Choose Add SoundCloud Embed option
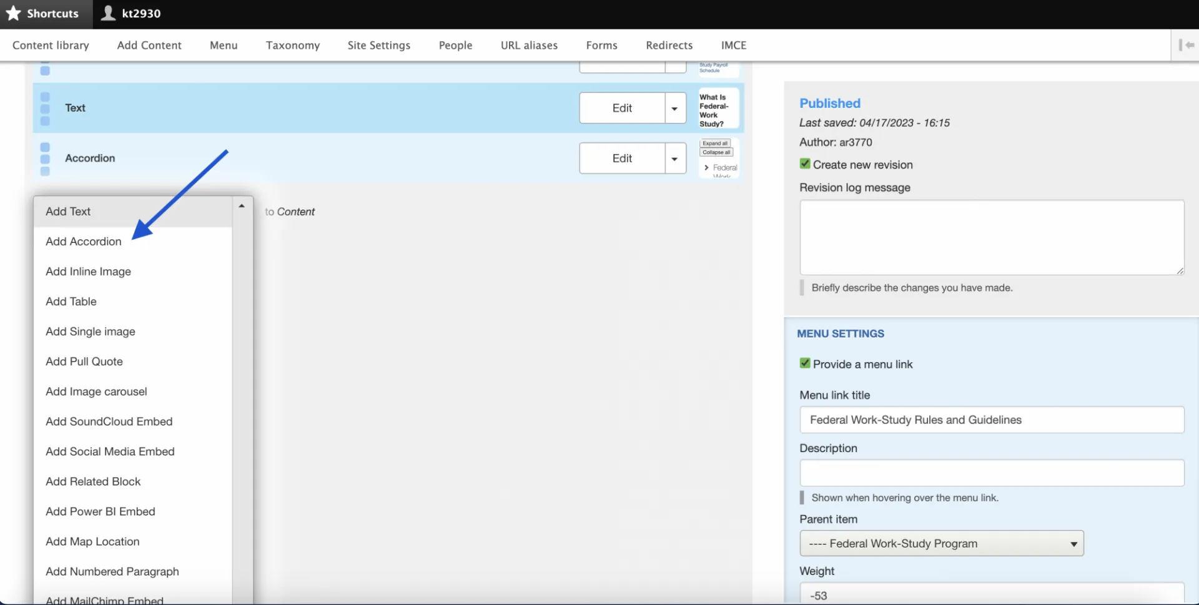This screenshot has width=1199, height=605. tap(133, 421)
